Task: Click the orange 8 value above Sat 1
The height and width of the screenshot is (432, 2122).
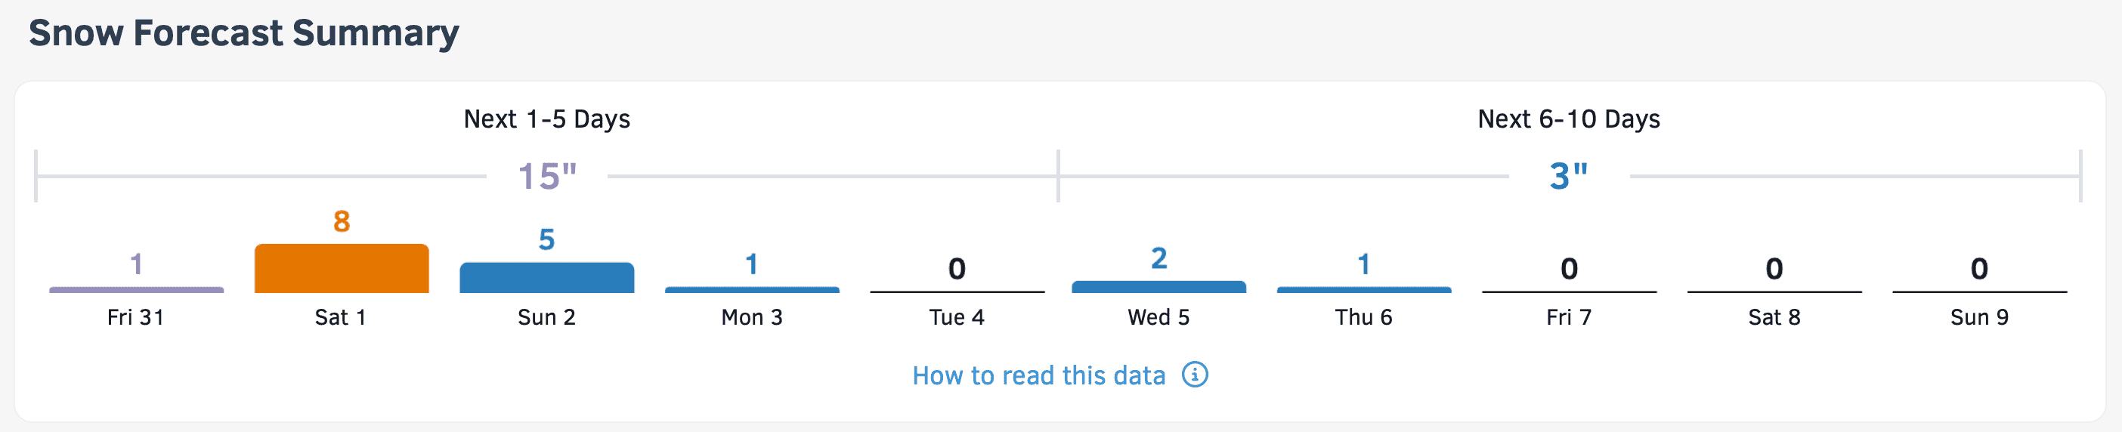Action: (x=341, y=221)
